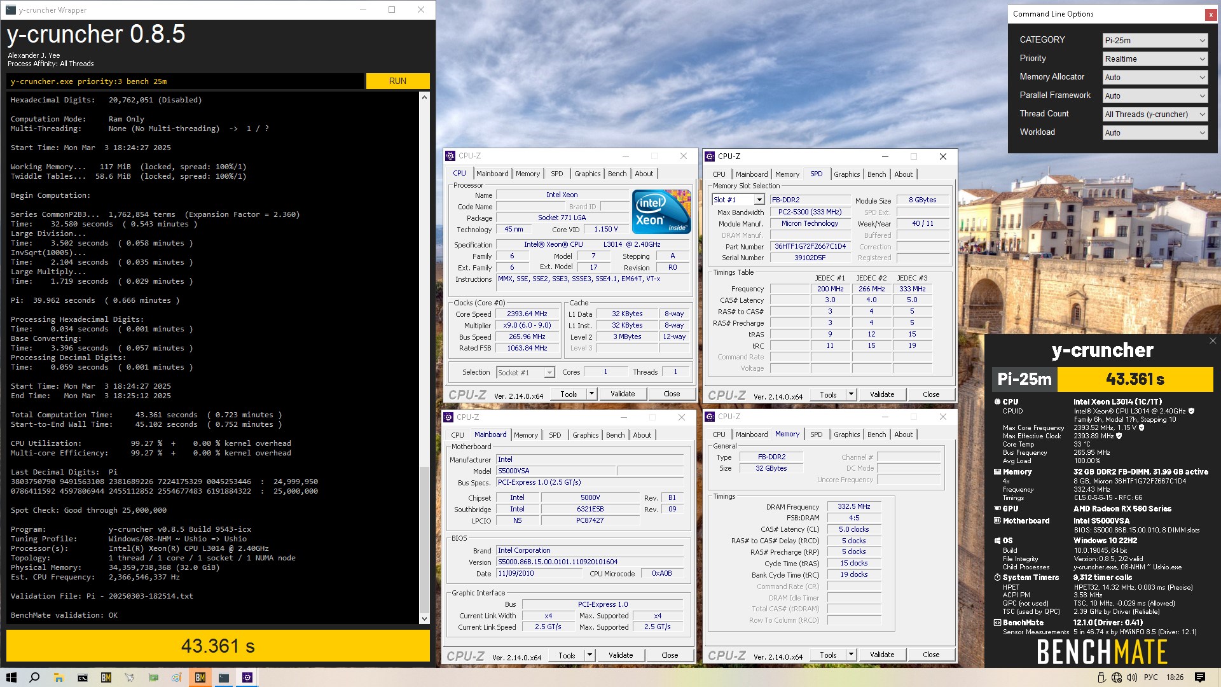Click Close button in CPU-Z Mainboard window

coord(670,655)
